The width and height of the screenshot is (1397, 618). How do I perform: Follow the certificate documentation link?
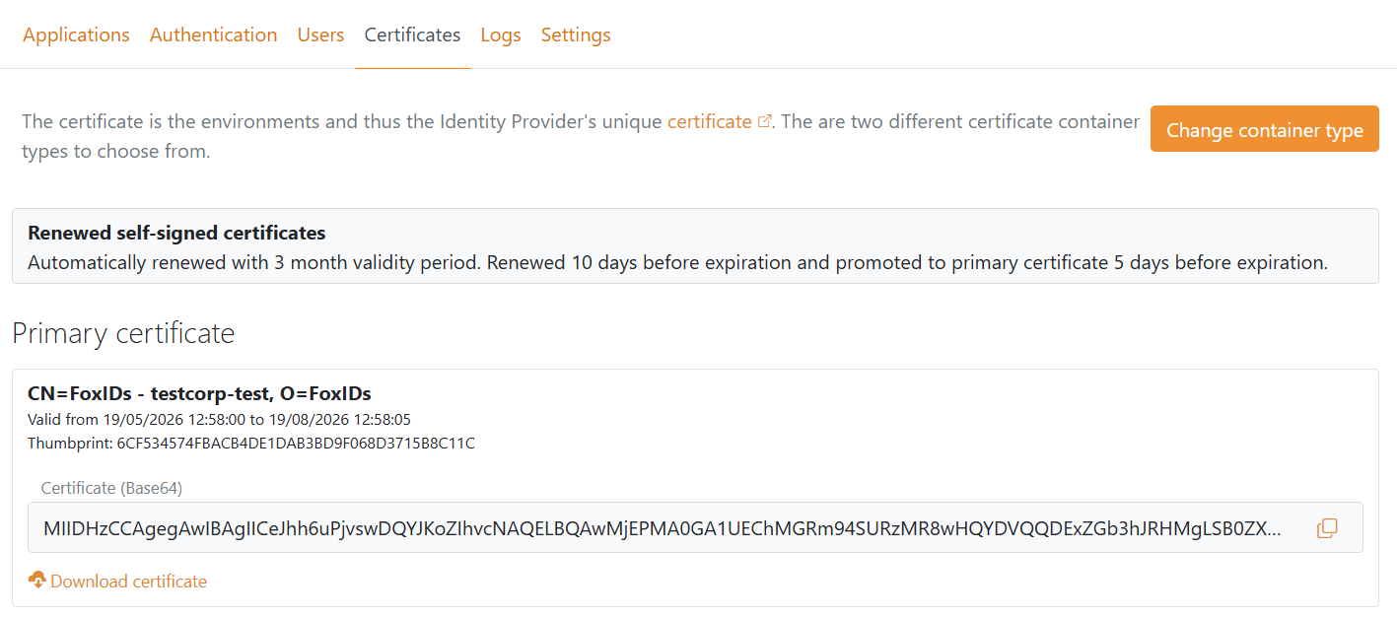pos(710,122)
